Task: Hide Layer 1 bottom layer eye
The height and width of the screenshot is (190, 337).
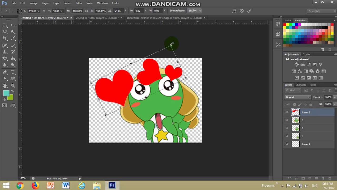Action: click(287, 144)
